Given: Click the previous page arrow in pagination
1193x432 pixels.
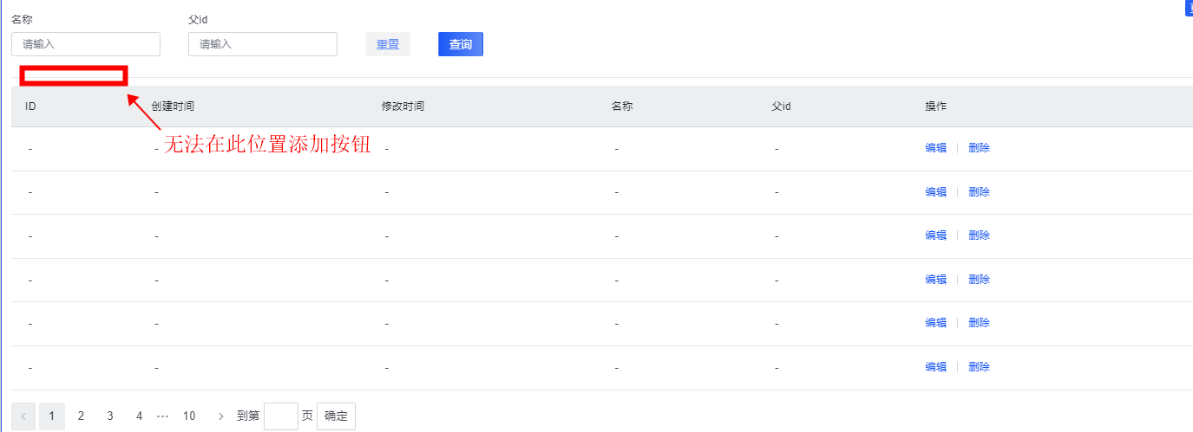Looking at the screenshot, I should (x=23, y=416).
